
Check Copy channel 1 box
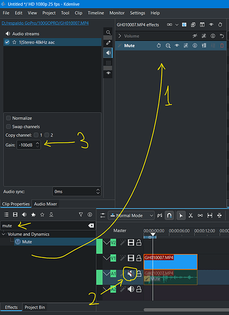click(x=36, y=135)
